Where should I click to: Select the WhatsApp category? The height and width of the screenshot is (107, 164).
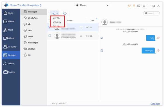[34, 18]
